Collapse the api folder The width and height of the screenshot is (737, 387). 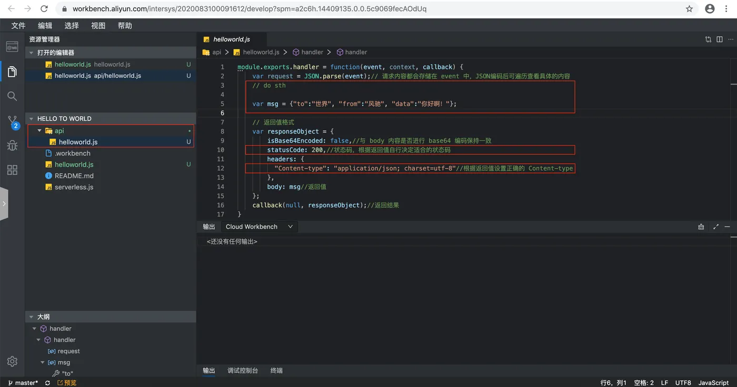(39, 130)
